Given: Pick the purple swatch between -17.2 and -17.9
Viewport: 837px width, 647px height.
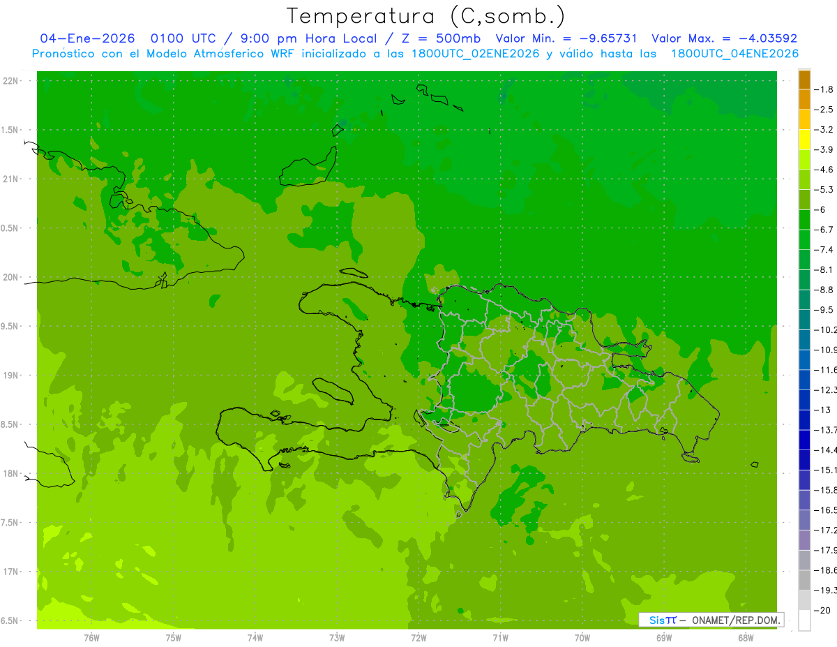Looking at the screenshot, I should coord(804,540).
